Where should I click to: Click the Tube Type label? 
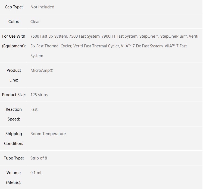(14, 158)
